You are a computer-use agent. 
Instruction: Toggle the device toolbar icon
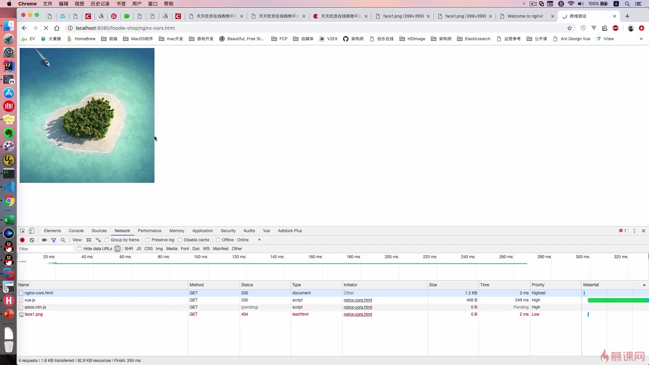tap(31, 231)
